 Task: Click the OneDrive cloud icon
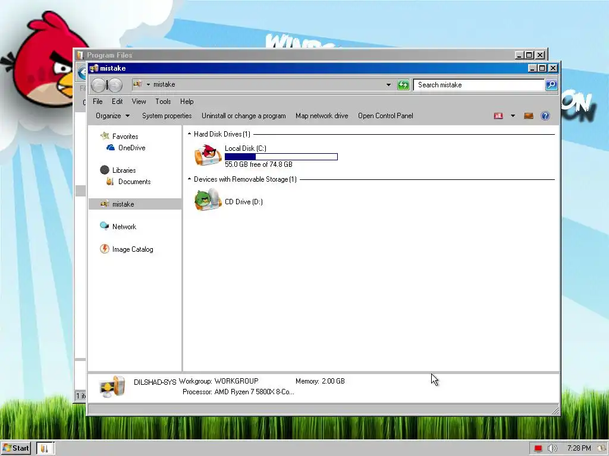click(110, 147)
